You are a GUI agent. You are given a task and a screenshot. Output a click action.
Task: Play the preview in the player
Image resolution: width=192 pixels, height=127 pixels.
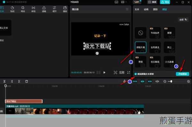point(104,72)
